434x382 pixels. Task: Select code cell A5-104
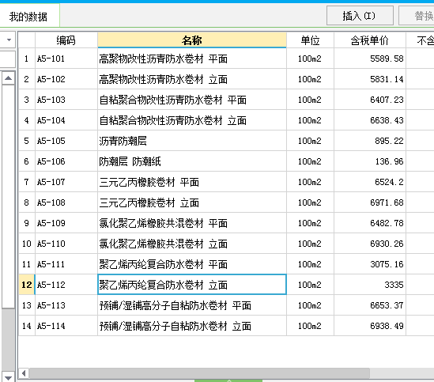coord(66,120)
